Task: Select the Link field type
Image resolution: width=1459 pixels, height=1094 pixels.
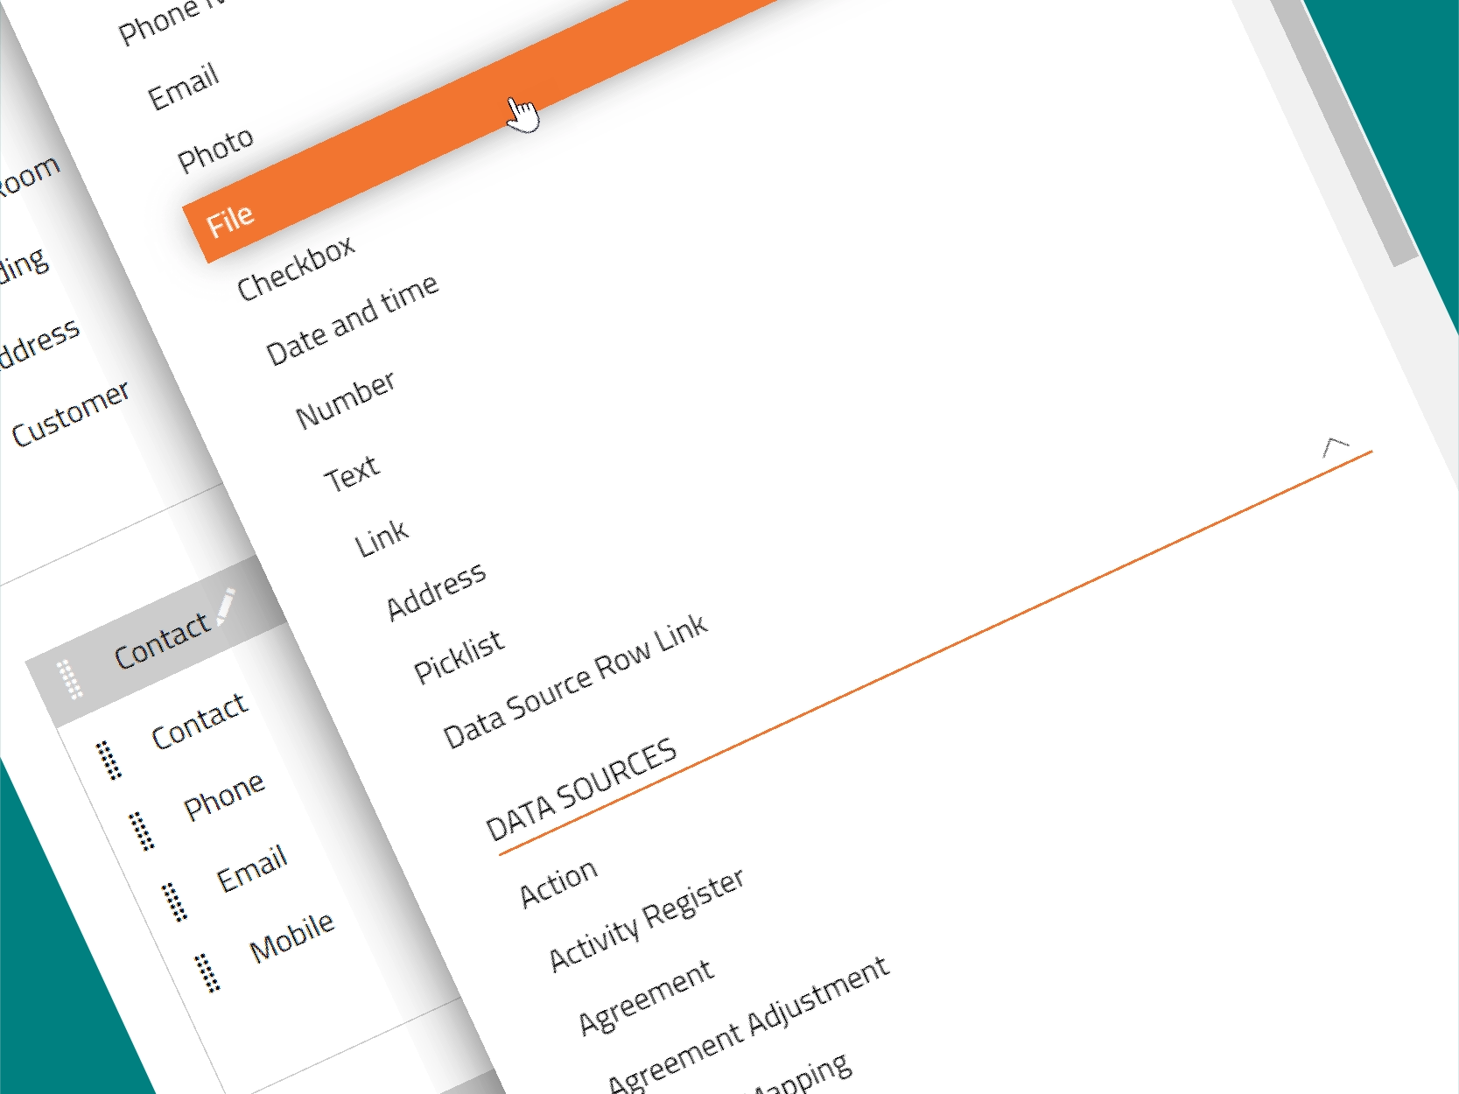Action: click(x=382, y=538)
